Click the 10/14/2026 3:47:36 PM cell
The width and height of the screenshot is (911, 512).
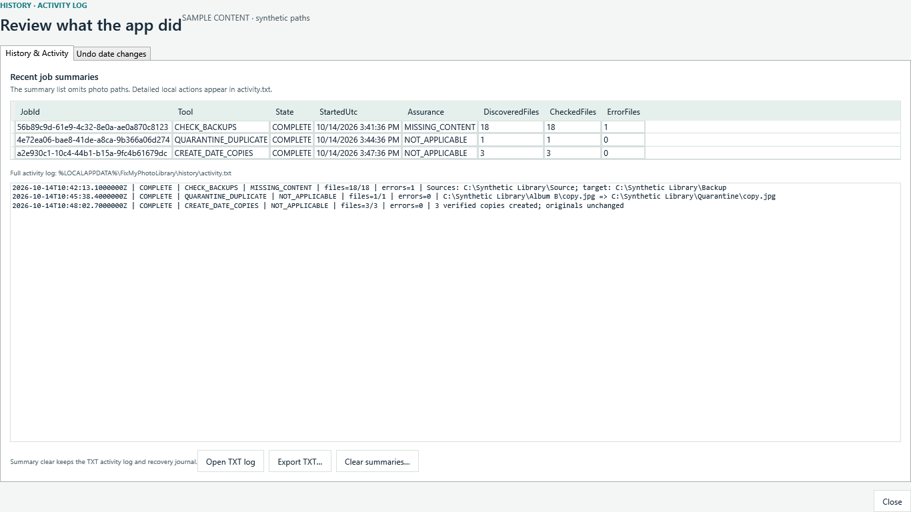click(358, 153)
